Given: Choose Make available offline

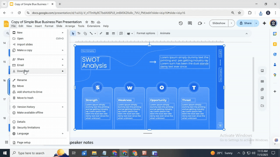Looking at the screenshot, I should pyautogui.click(x=30, y=113).
